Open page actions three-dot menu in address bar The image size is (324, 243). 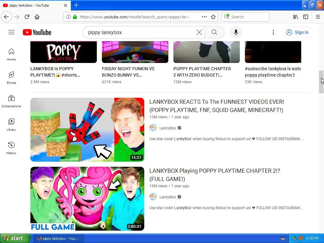click(204, 17)
